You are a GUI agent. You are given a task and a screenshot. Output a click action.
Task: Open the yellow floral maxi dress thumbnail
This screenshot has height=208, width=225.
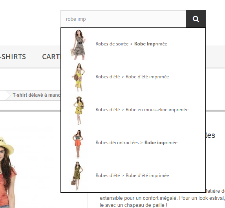78,77
